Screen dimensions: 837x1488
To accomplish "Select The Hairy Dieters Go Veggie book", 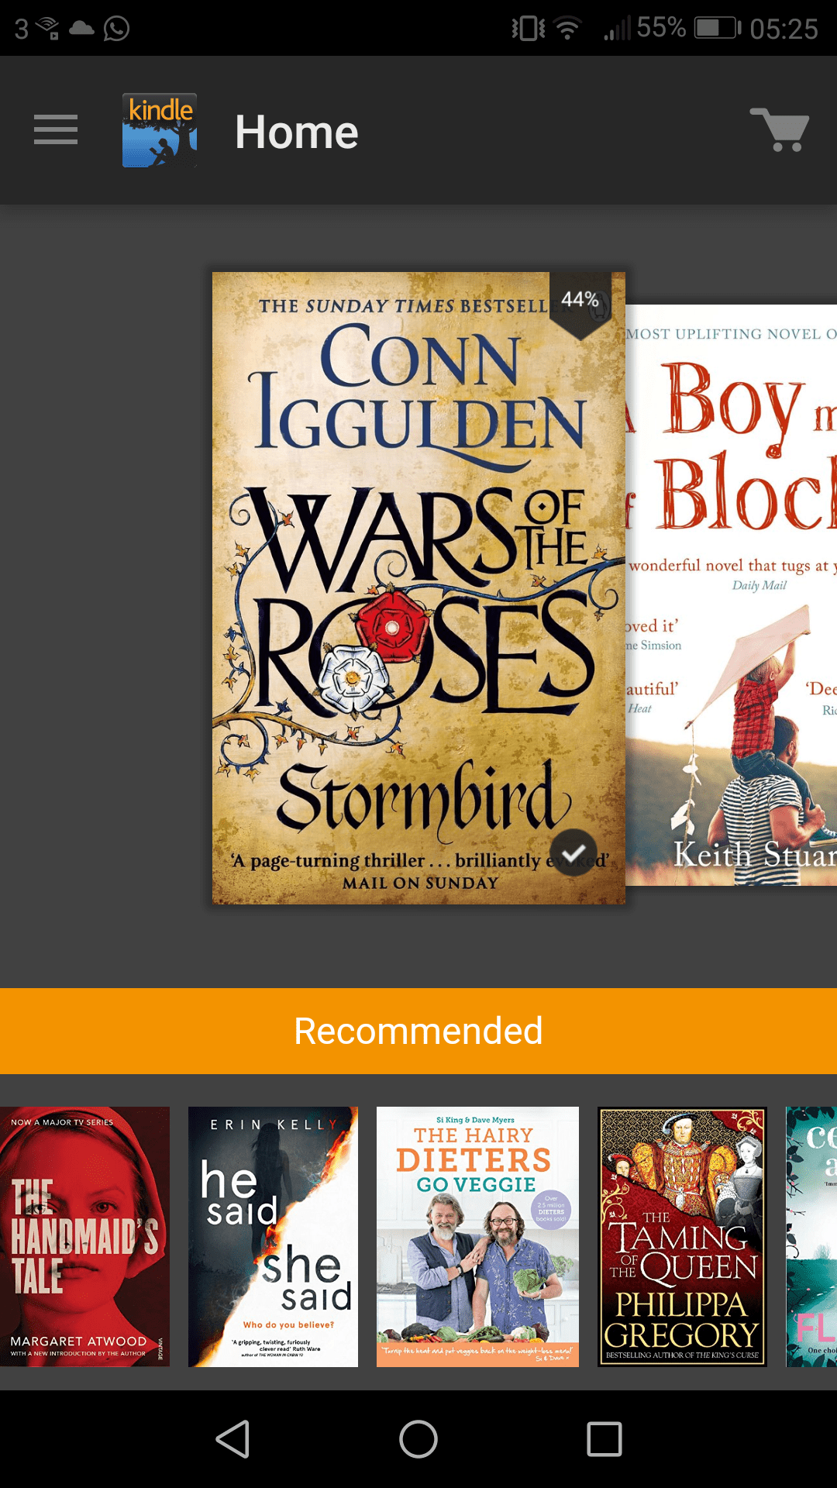I will coord(477,1236).
